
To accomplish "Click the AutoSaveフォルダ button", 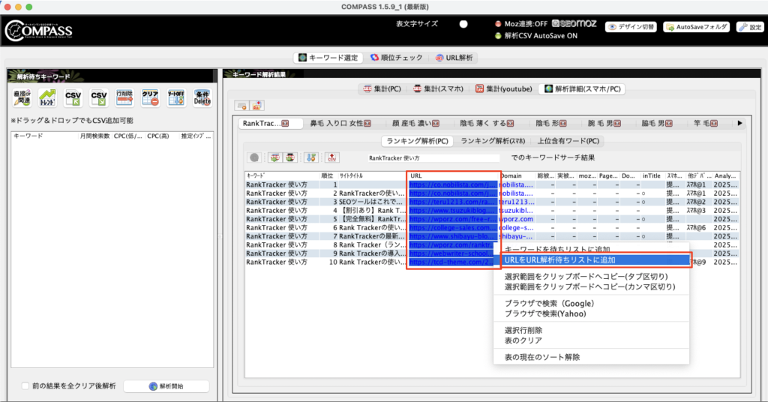I will (696, 26).
